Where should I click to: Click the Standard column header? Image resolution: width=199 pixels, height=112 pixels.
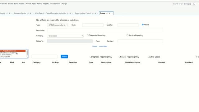(188, 63)
